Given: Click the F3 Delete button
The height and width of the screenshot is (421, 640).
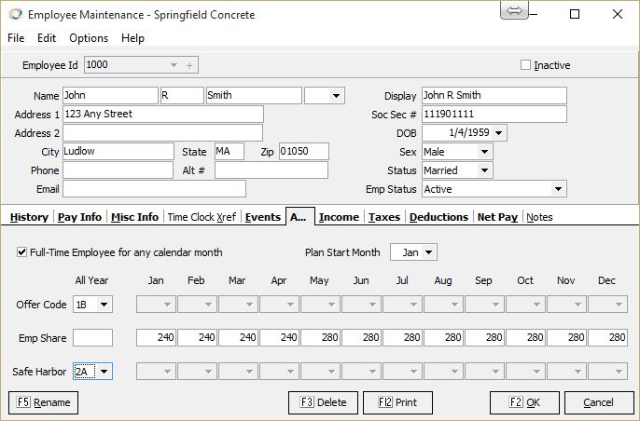Looking at the screenshot, I should (323, 402).
